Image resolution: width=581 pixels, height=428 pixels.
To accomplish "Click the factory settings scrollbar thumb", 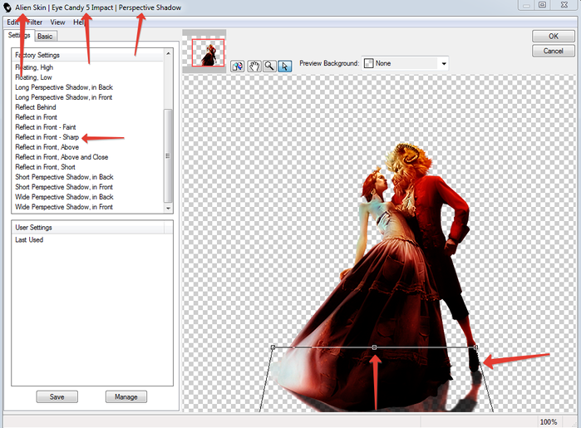I will pyautogui.click(x=168, y=155).
